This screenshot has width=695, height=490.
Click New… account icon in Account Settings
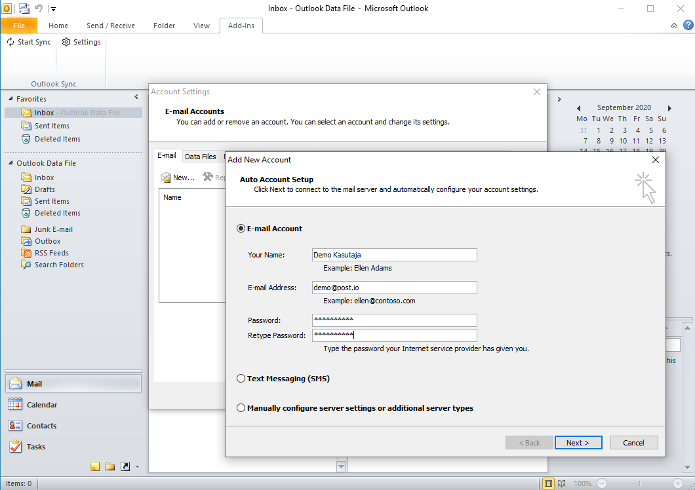point(166,178)
